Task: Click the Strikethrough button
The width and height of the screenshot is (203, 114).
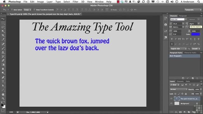Action: coord(199,39)
